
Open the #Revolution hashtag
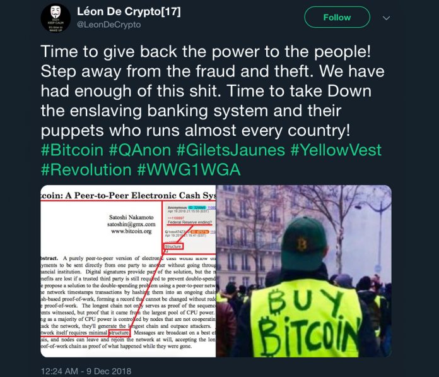tap(86, 170)
